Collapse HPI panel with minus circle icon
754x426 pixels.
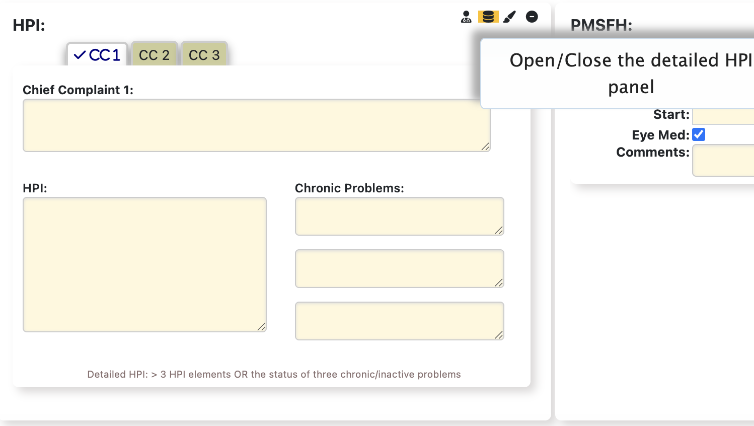tap(532, 17)
